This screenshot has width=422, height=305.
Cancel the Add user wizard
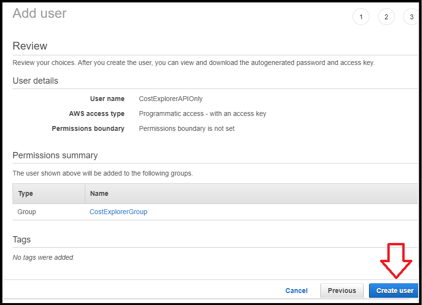click(x=296, y=291)
